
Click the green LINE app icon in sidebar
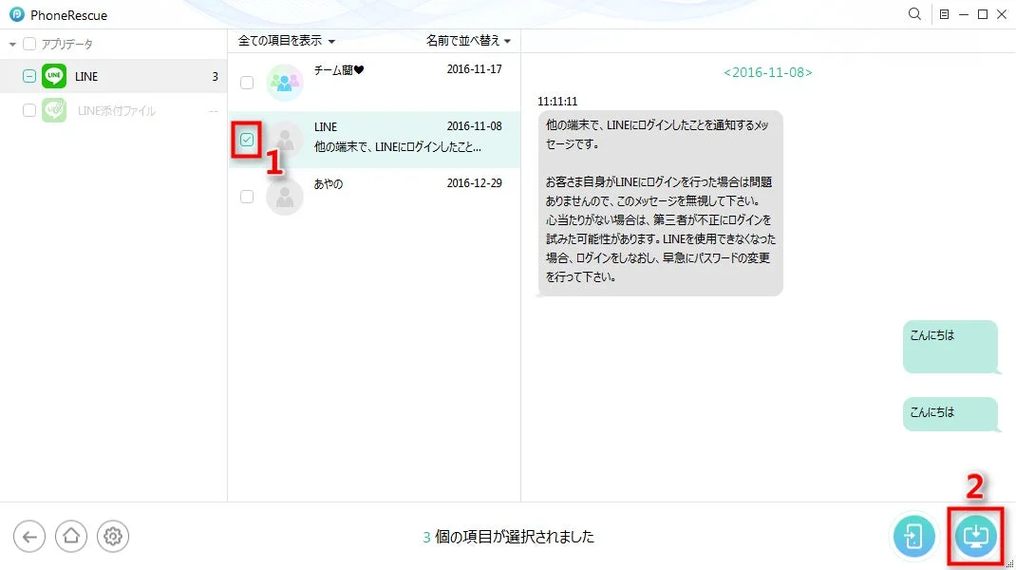pyautogui.click(x=54, y=76)
